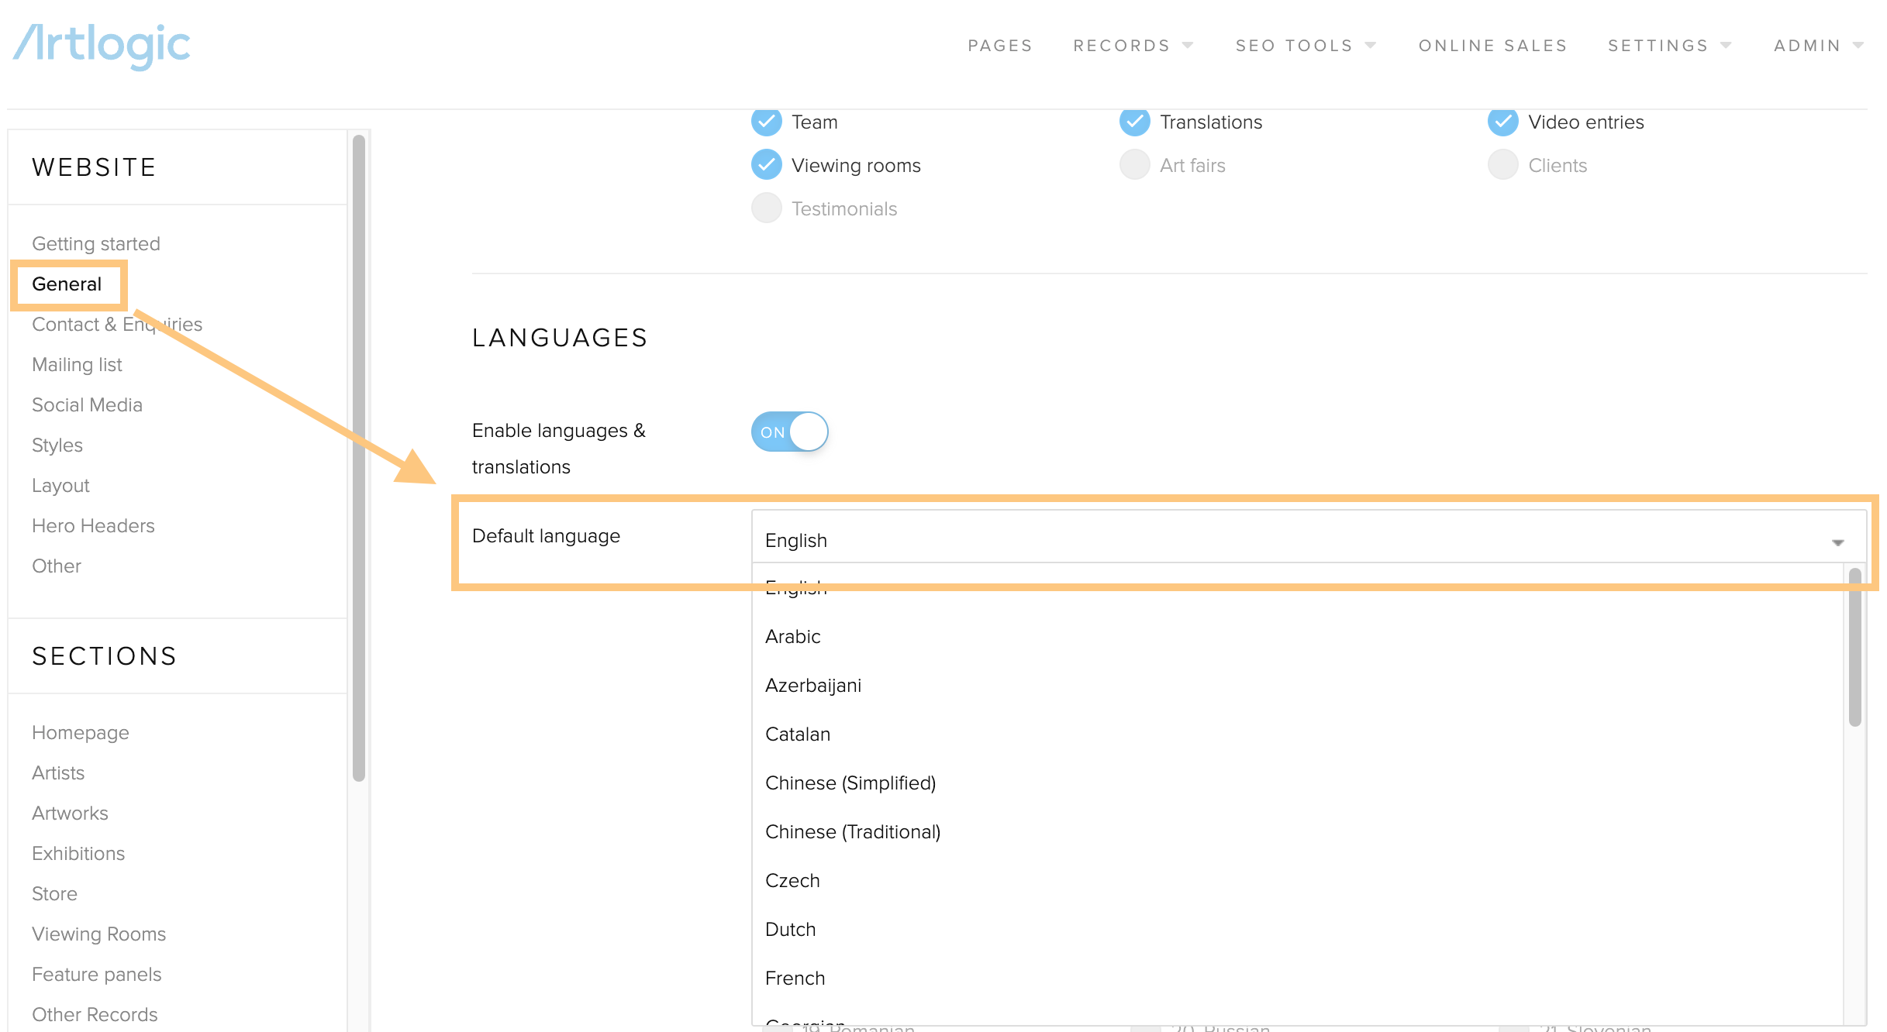
Task: Expand the Admin dropdown arrow
Action: pyautogui.click(x=1858, y=46)
